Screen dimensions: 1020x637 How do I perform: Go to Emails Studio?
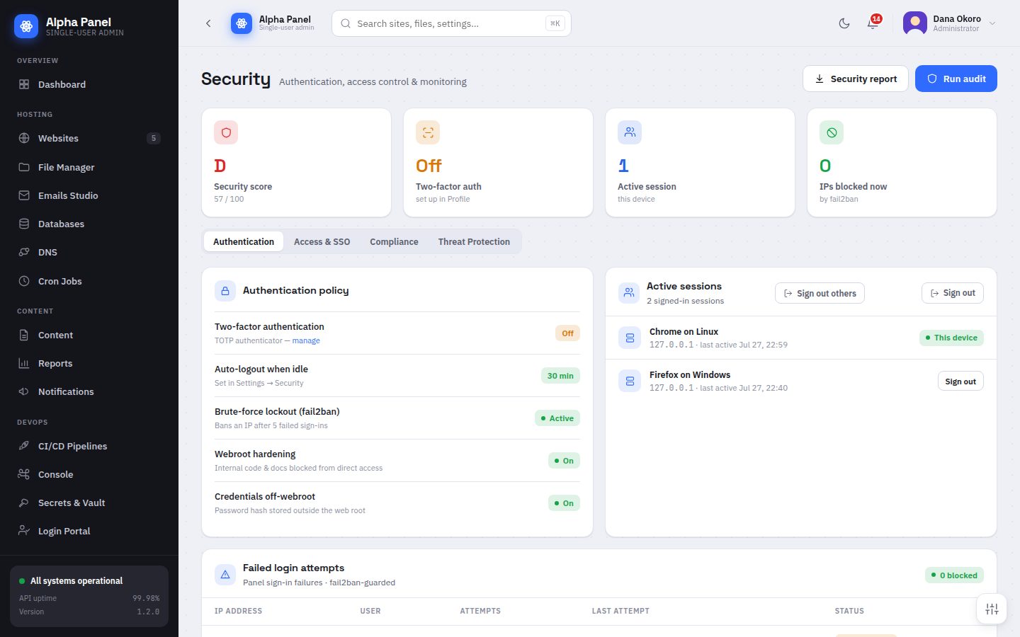(x=89, y=195)
